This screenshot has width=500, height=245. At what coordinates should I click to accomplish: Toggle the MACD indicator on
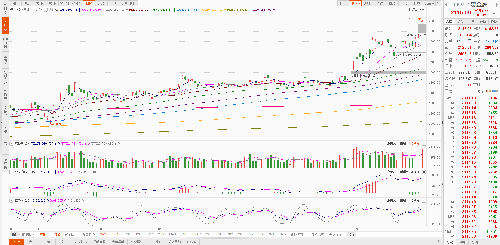tap(104, 234)
